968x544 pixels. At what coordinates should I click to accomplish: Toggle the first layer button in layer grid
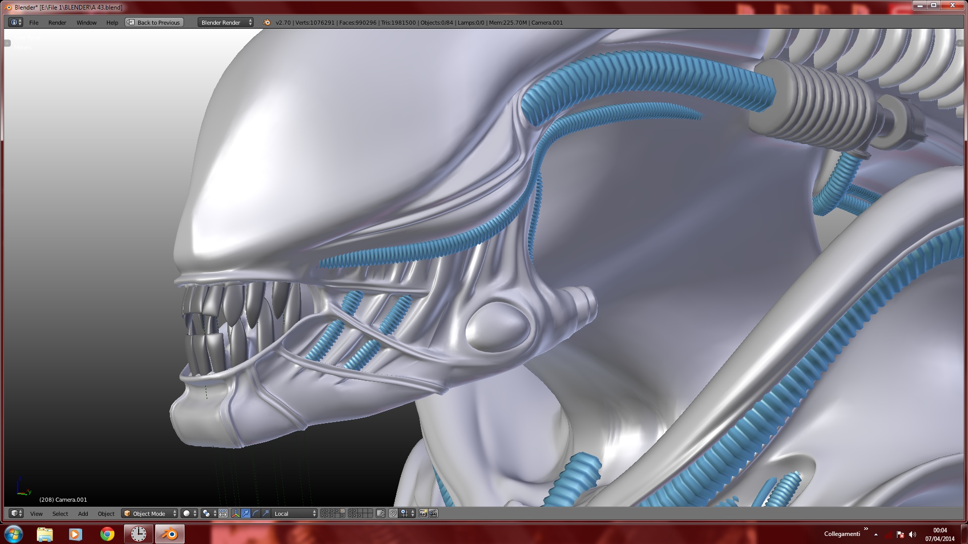coord(323,511)
